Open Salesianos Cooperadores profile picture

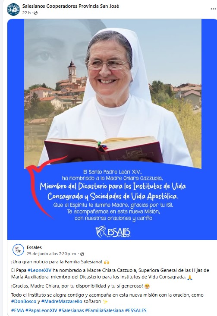click(13, 9)
